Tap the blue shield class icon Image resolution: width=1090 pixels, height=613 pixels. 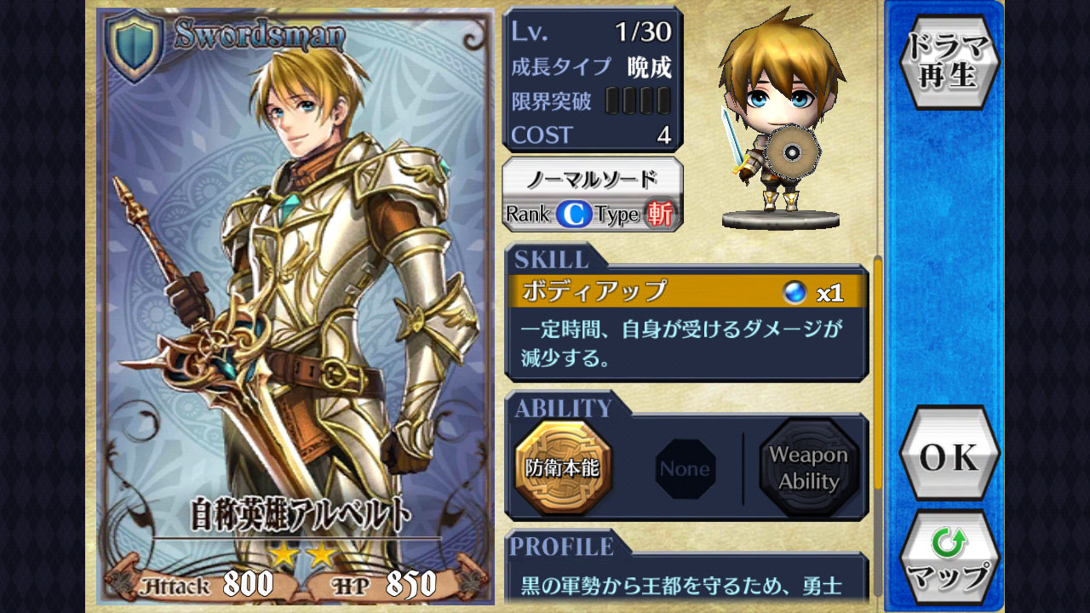(x=134, y=46)
